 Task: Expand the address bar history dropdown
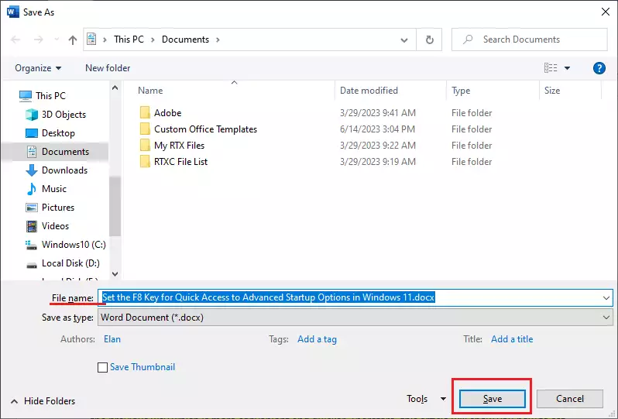click(405, 39)
